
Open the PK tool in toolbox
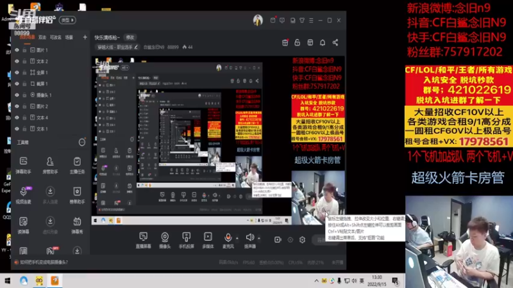(51, 250)
